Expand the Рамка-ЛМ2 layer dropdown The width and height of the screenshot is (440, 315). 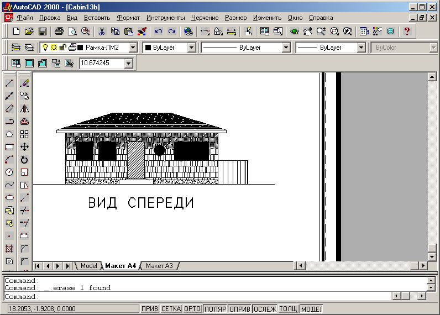tap(133, 48)
